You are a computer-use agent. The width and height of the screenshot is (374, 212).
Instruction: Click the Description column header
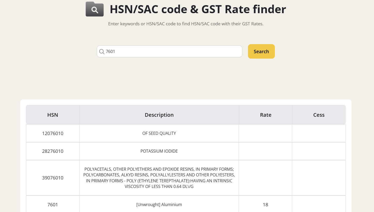point(159,115)
